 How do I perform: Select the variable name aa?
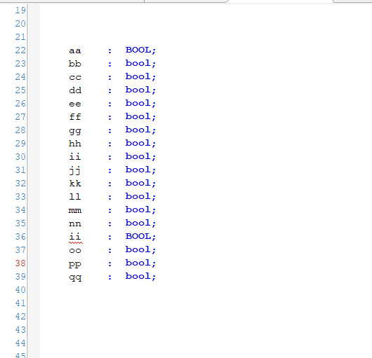tap(75, 50)
